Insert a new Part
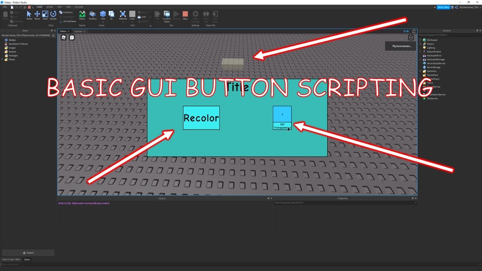This screenshot has width=482, height=271. click(x=103, y=15)
